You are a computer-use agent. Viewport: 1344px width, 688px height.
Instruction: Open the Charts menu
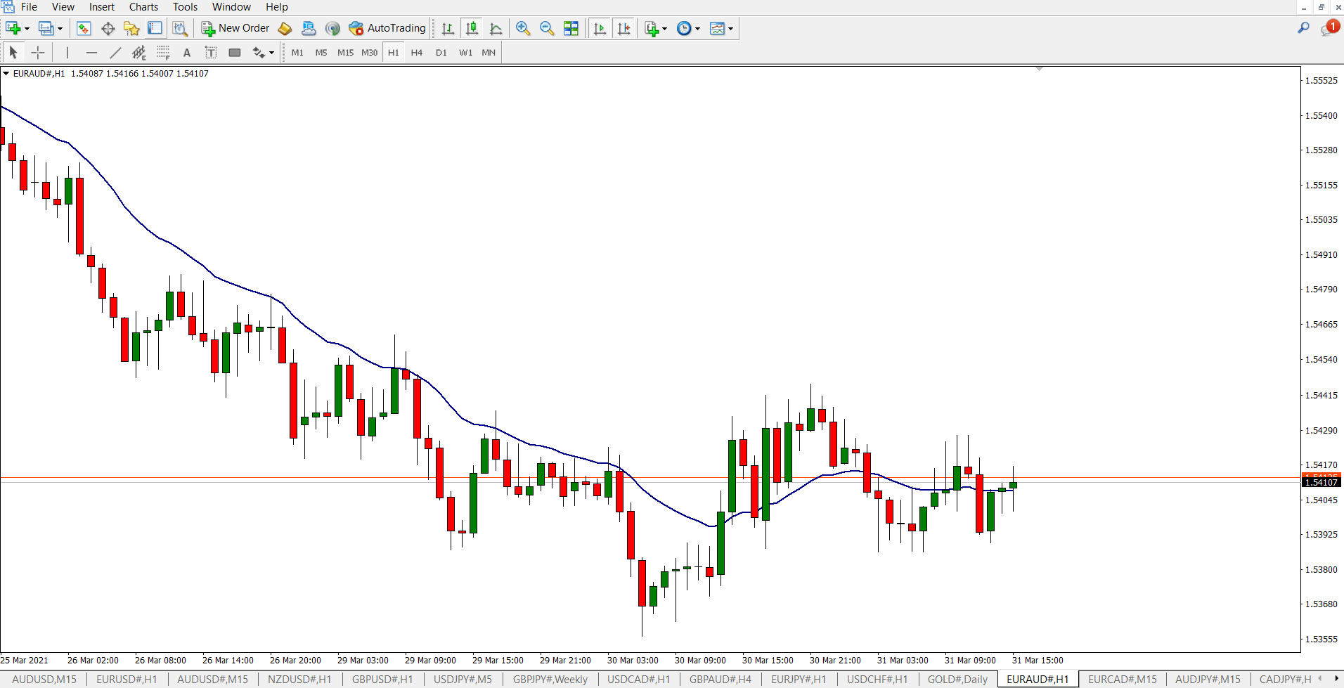pyautogui.click(x=143, y=7)
